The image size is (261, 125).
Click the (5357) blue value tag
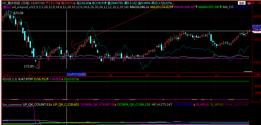(x=256, y=26)
